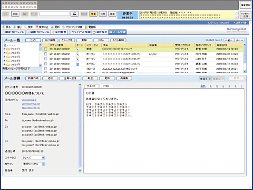The image size is (253, 190).
Task: Click the 検索中止 stop-search icon
Action: (36, 27)
